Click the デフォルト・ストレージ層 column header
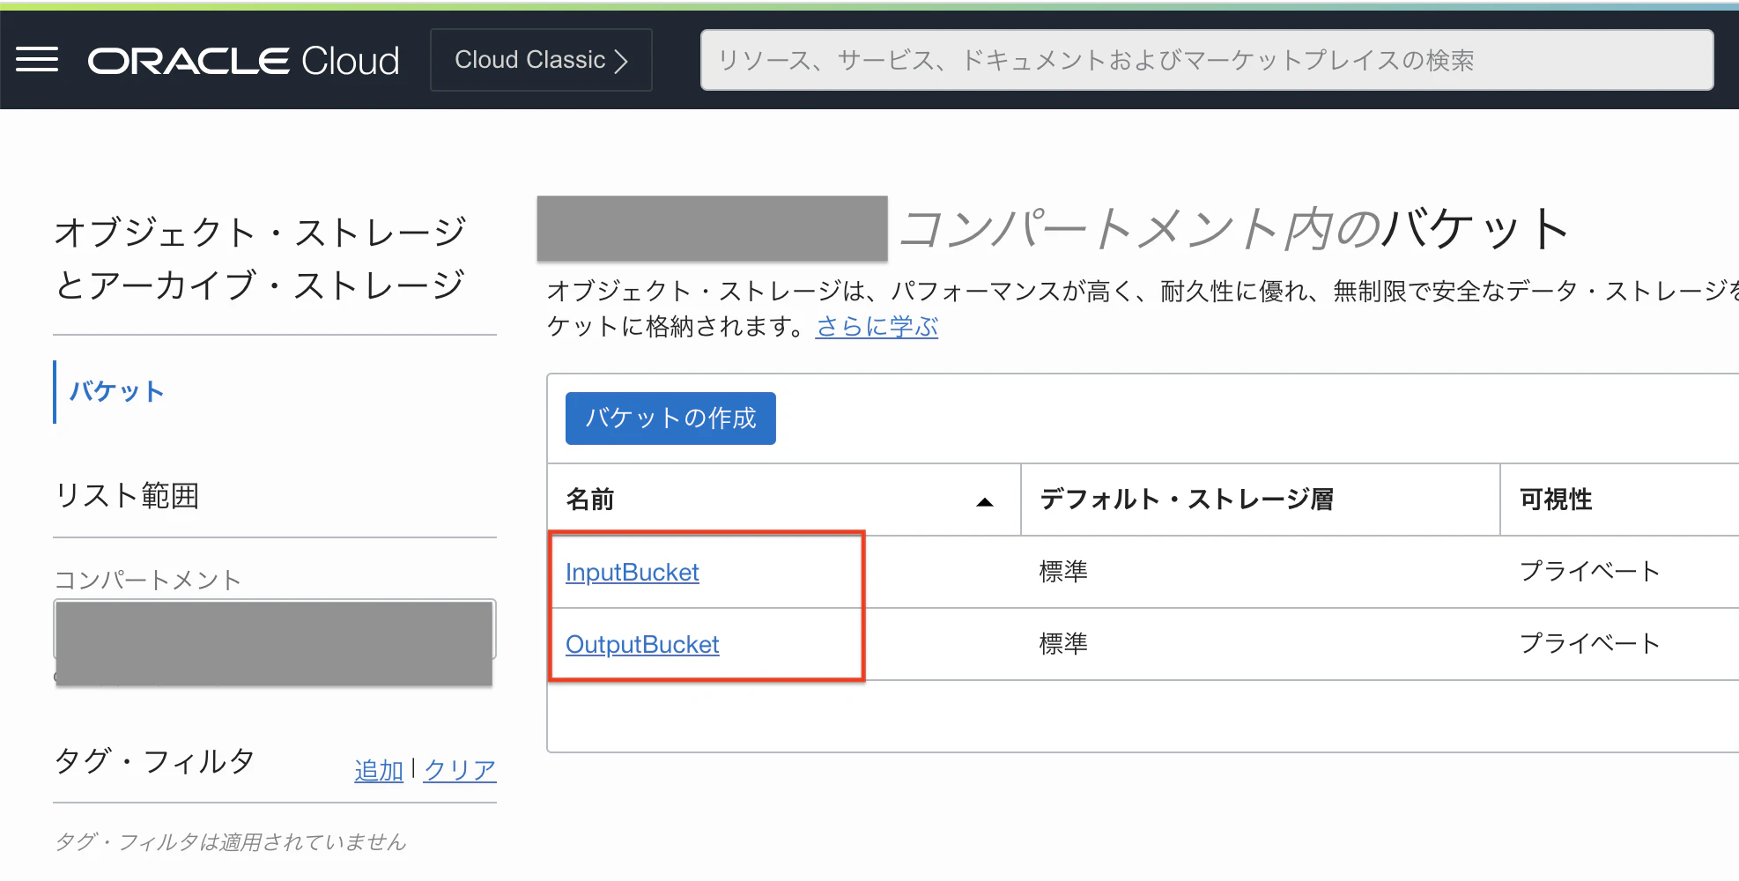 1187,500
